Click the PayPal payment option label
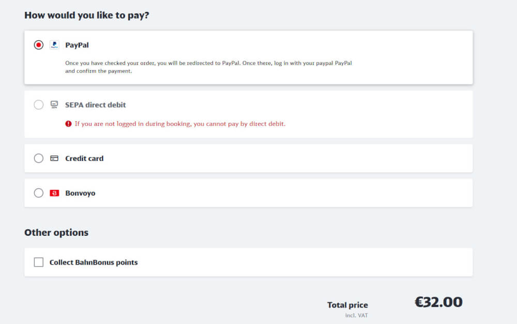 77,45
